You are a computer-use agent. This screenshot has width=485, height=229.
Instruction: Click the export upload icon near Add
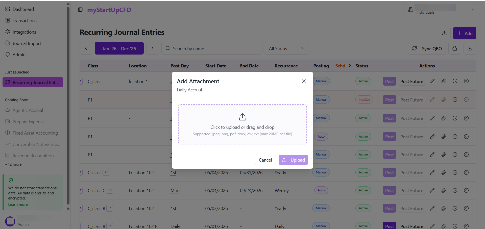(444, 33)
